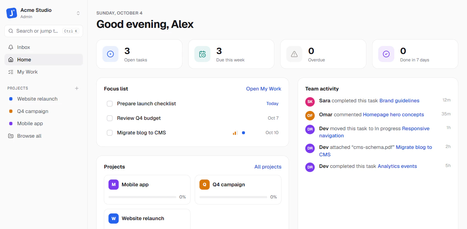Viewport: 467px width, 229px height.
Task: Click the Due this week calendar icon
Action: pyautogui.click(x=203, y=54)
